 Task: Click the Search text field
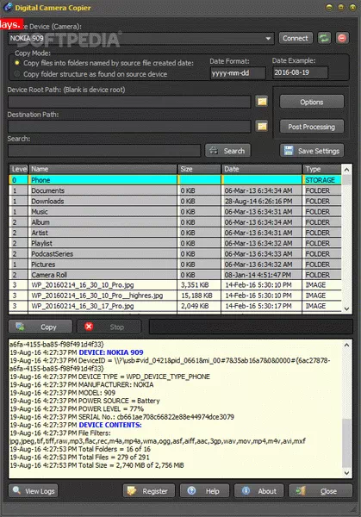(104, 151)
